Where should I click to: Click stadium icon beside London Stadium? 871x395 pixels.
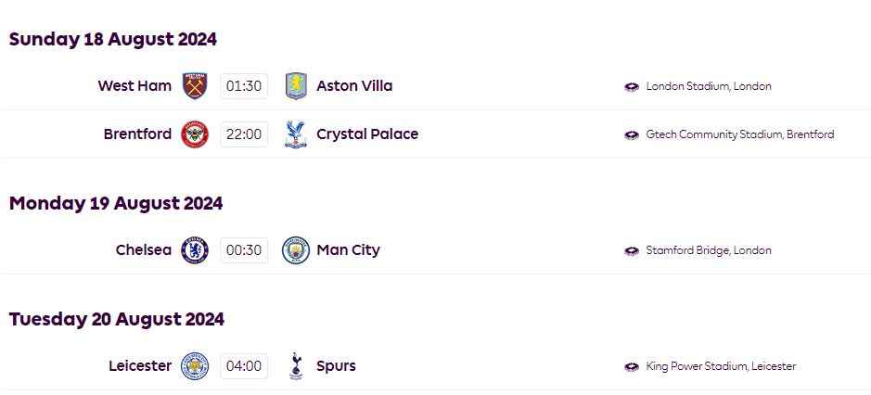tap(632, 86)
